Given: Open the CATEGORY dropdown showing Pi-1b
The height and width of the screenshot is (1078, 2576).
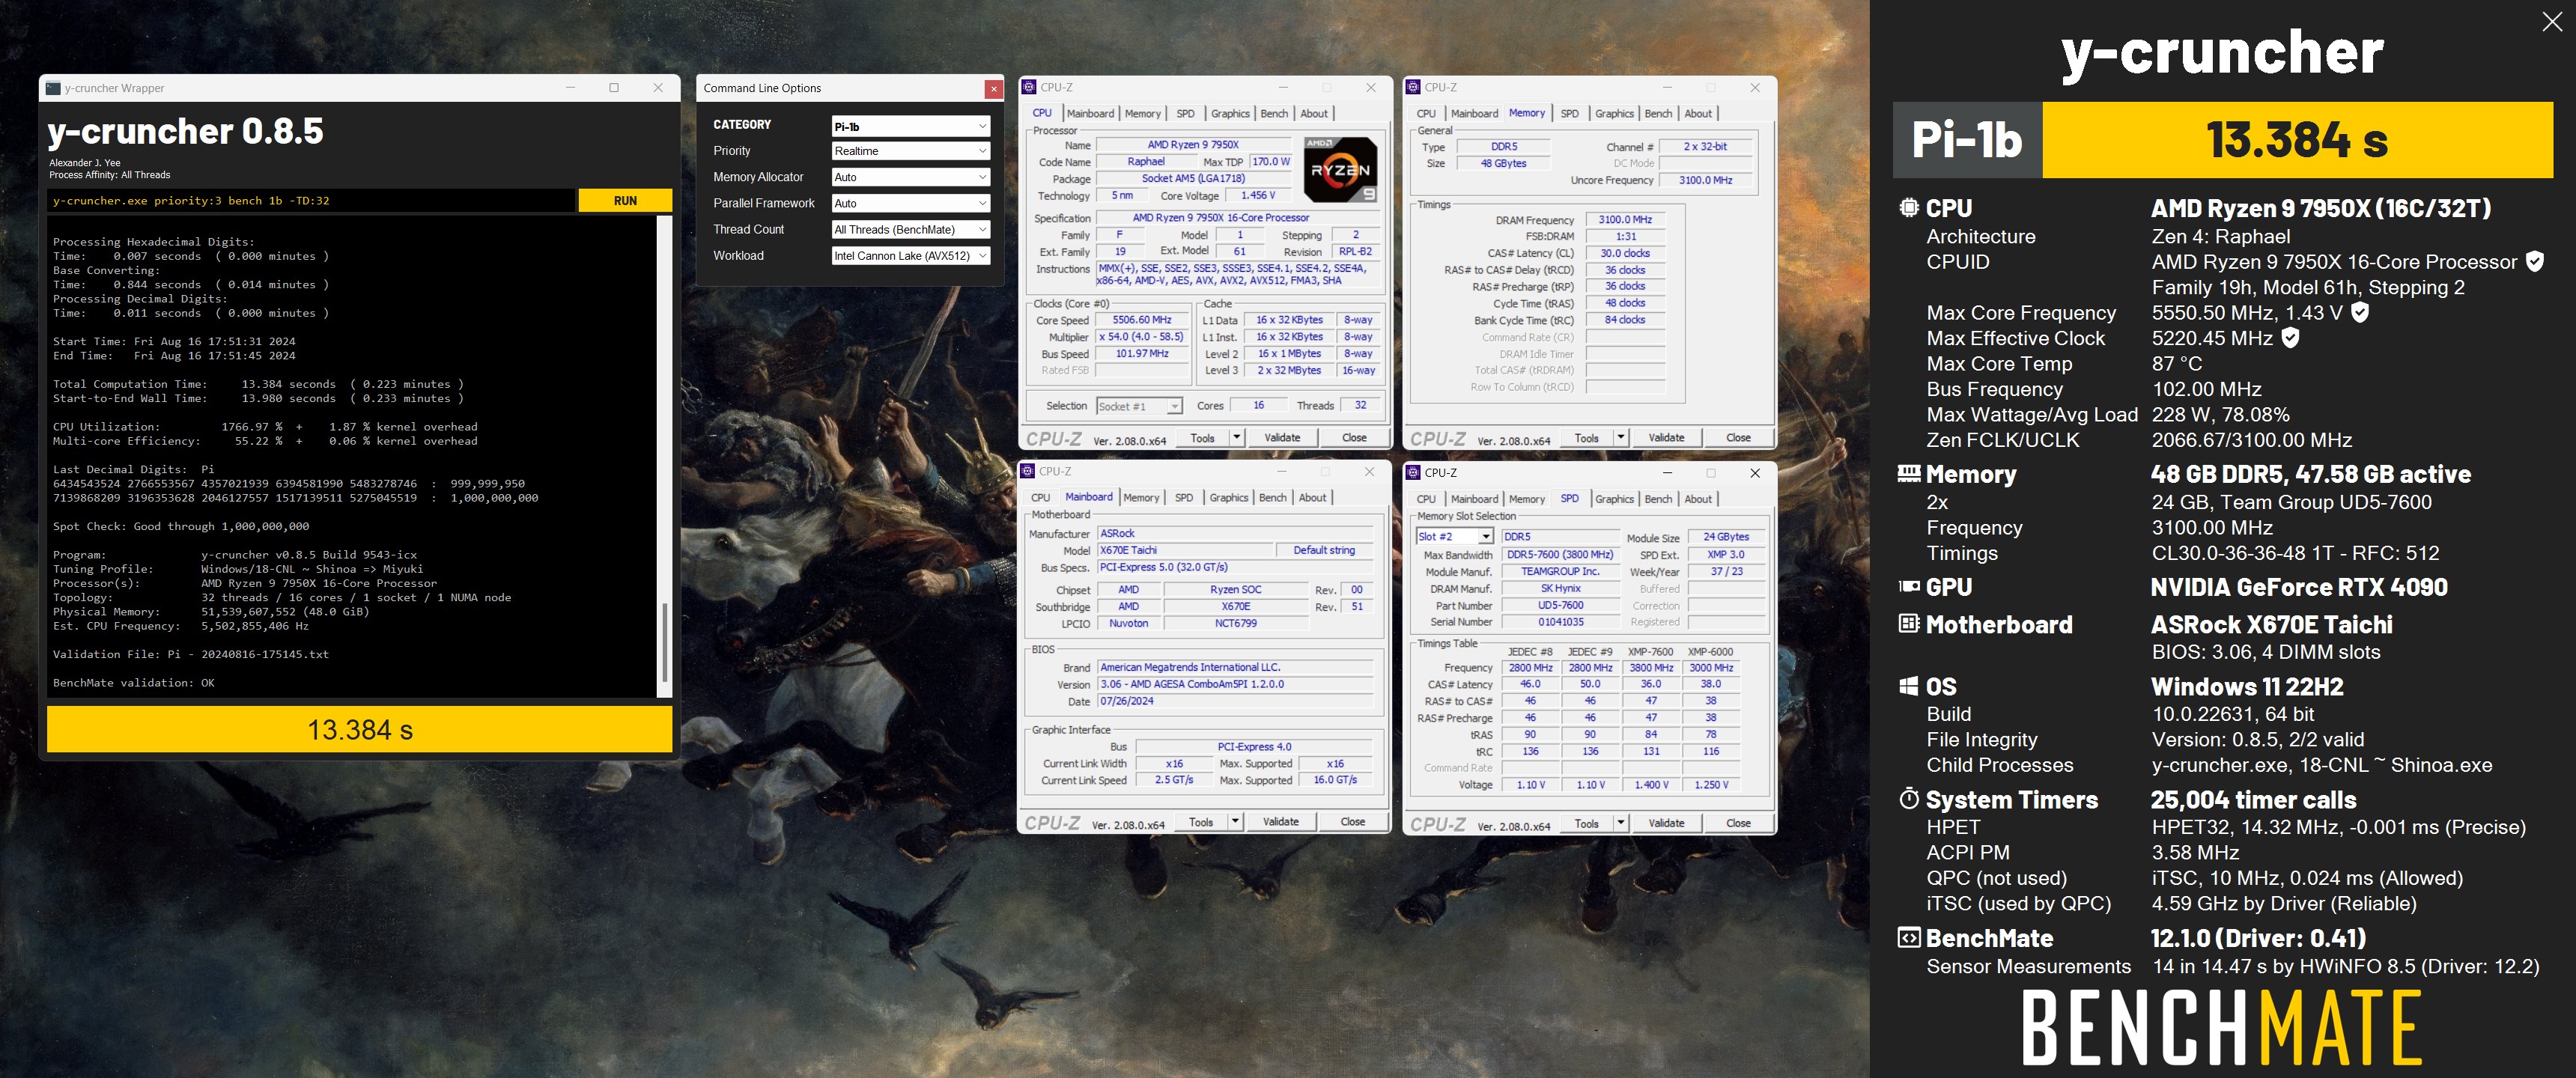Looking at the screenshot, I should pyautogui.click(x=910, y=126).
